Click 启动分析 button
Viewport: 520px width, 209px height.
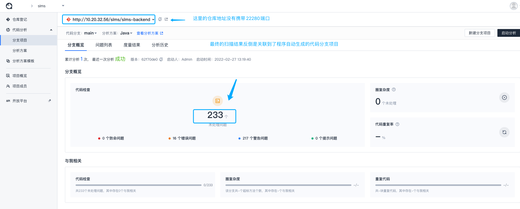pos(509,33)
